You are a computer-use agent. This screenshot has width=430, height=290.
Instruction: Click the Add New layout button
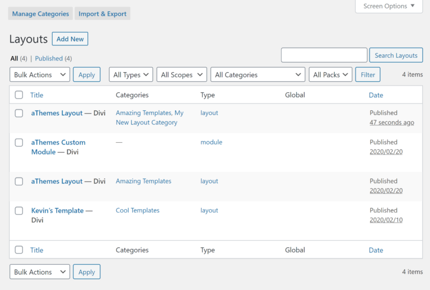pyautogui.click(x=70, y=39)
